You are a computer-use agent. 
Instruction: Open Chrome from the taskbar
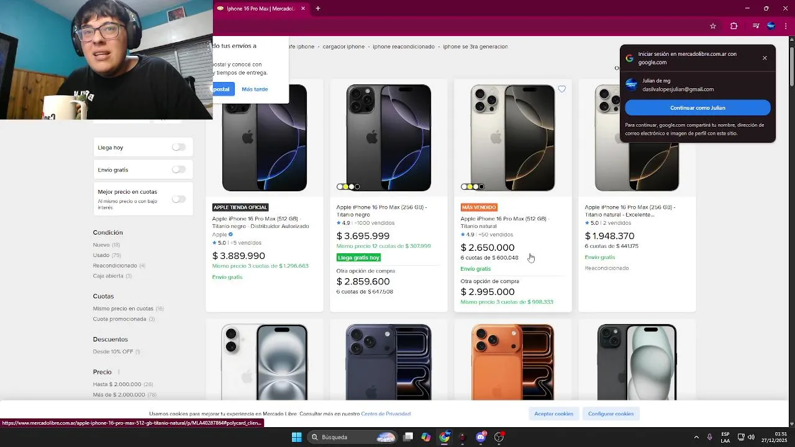(x=444, y=437)
